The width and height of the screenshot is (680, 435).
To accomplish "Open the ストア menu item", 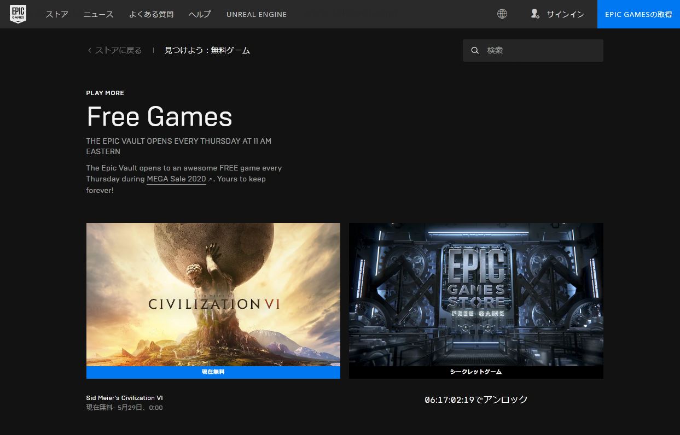I will (x=57, y=14).
